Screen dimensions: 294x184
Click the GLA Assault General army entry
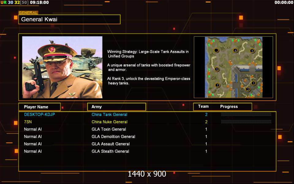point(111,144)
